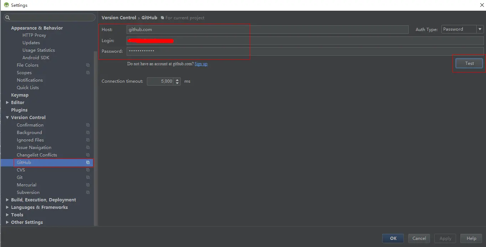Open Issue Navigation settings

[x=34, y=148]
